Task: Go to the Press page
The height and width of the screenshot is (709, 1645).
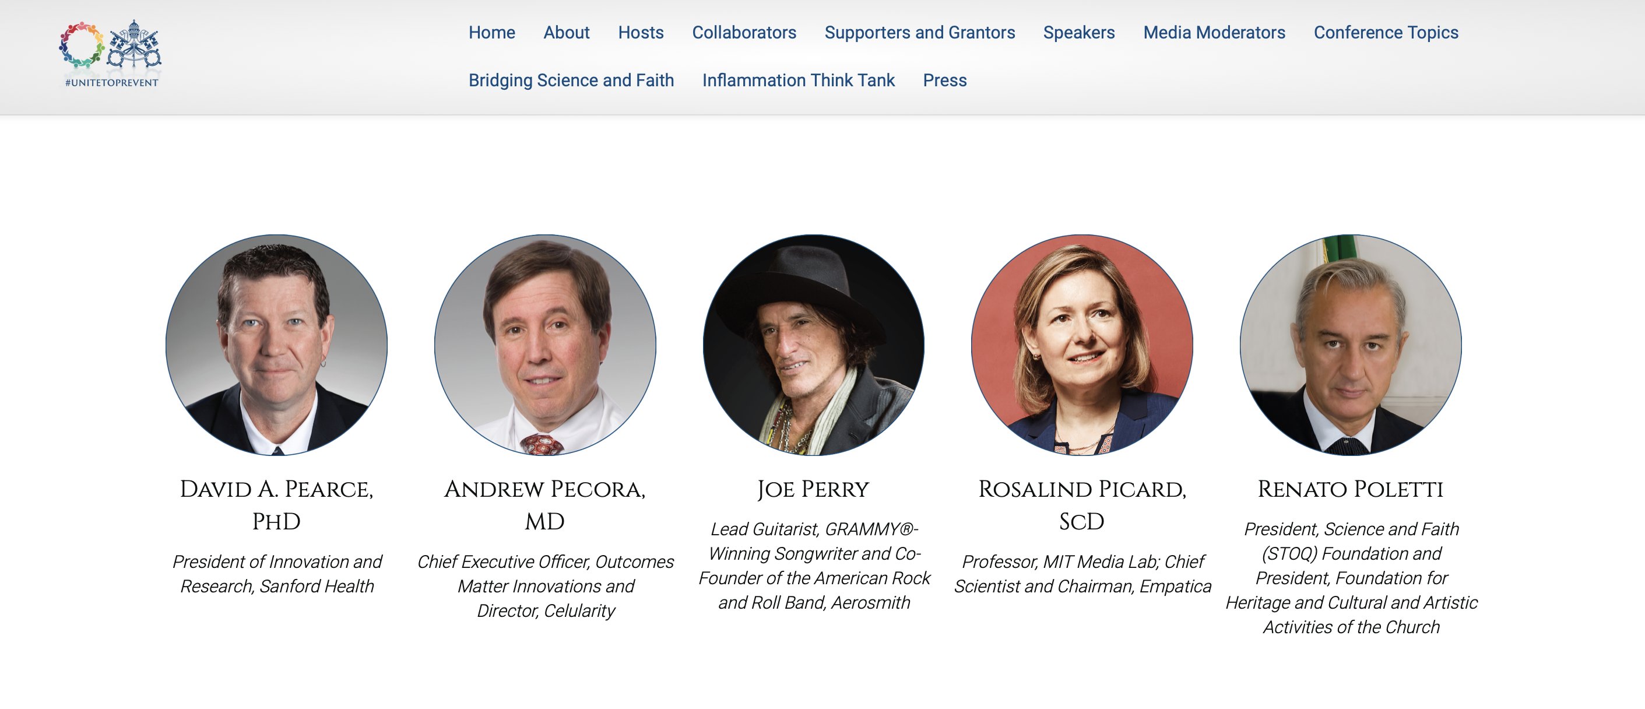Action: (x=944, y=80)
